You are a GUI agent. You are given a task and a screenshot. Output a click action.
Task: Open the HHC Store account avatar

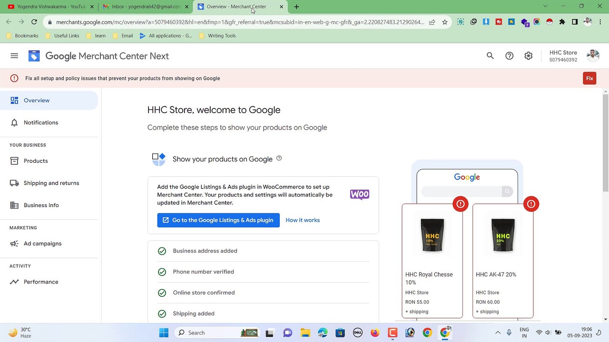pyautogui.click(x=593, y=56)
